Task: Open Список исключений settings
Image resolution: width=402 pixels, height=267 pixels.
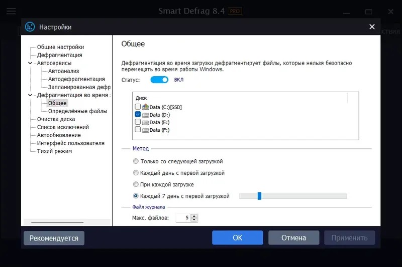Action: pyautogui.click(x=63, y=127)
